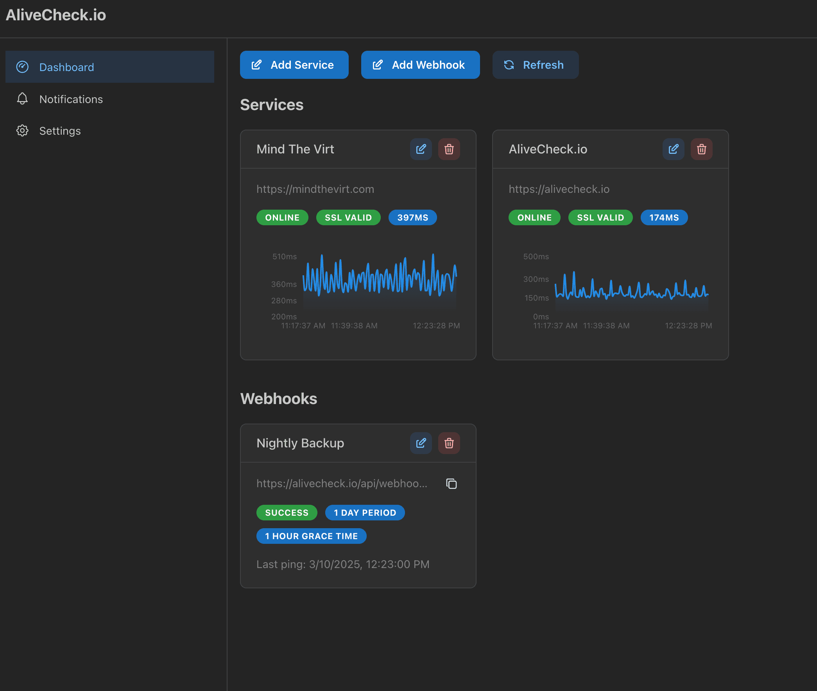Click the SSL VALID badge on Mind The Virt
The width and height of the screenshot is (817, 691).
click(348, 217)
